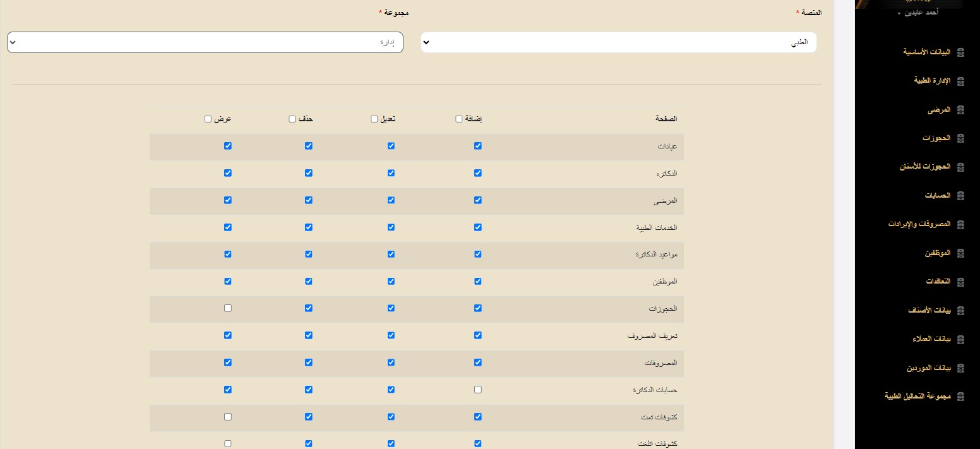Uncheck تعديل permission for عيادات row
This screenshot has width=980, height=449.
(391, 146)
